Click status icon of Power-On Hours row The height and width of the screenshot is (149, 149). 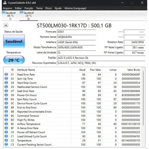(6, 95)
